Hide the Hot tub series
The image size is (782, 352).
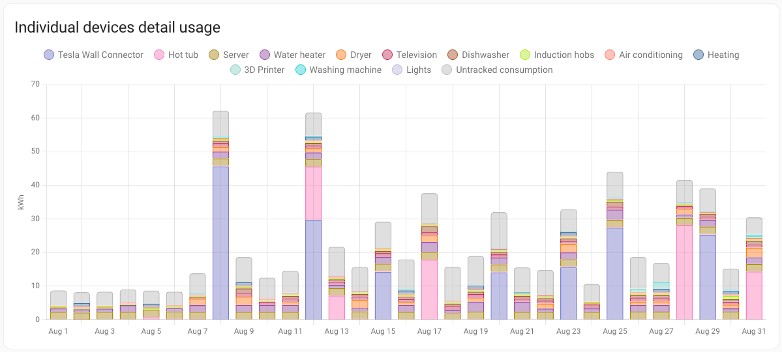pyautogui.click(x=176, y=55)
